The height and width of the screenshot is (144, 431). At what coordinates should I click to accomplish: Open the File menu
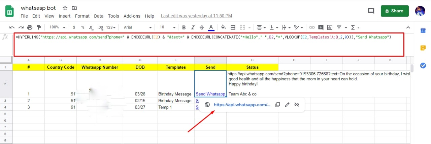pos(24,16)
